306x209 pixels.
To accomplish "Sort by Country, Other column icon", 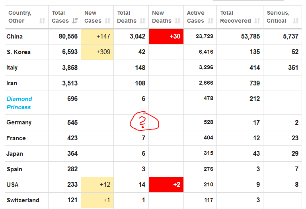I will click(42, 21).
